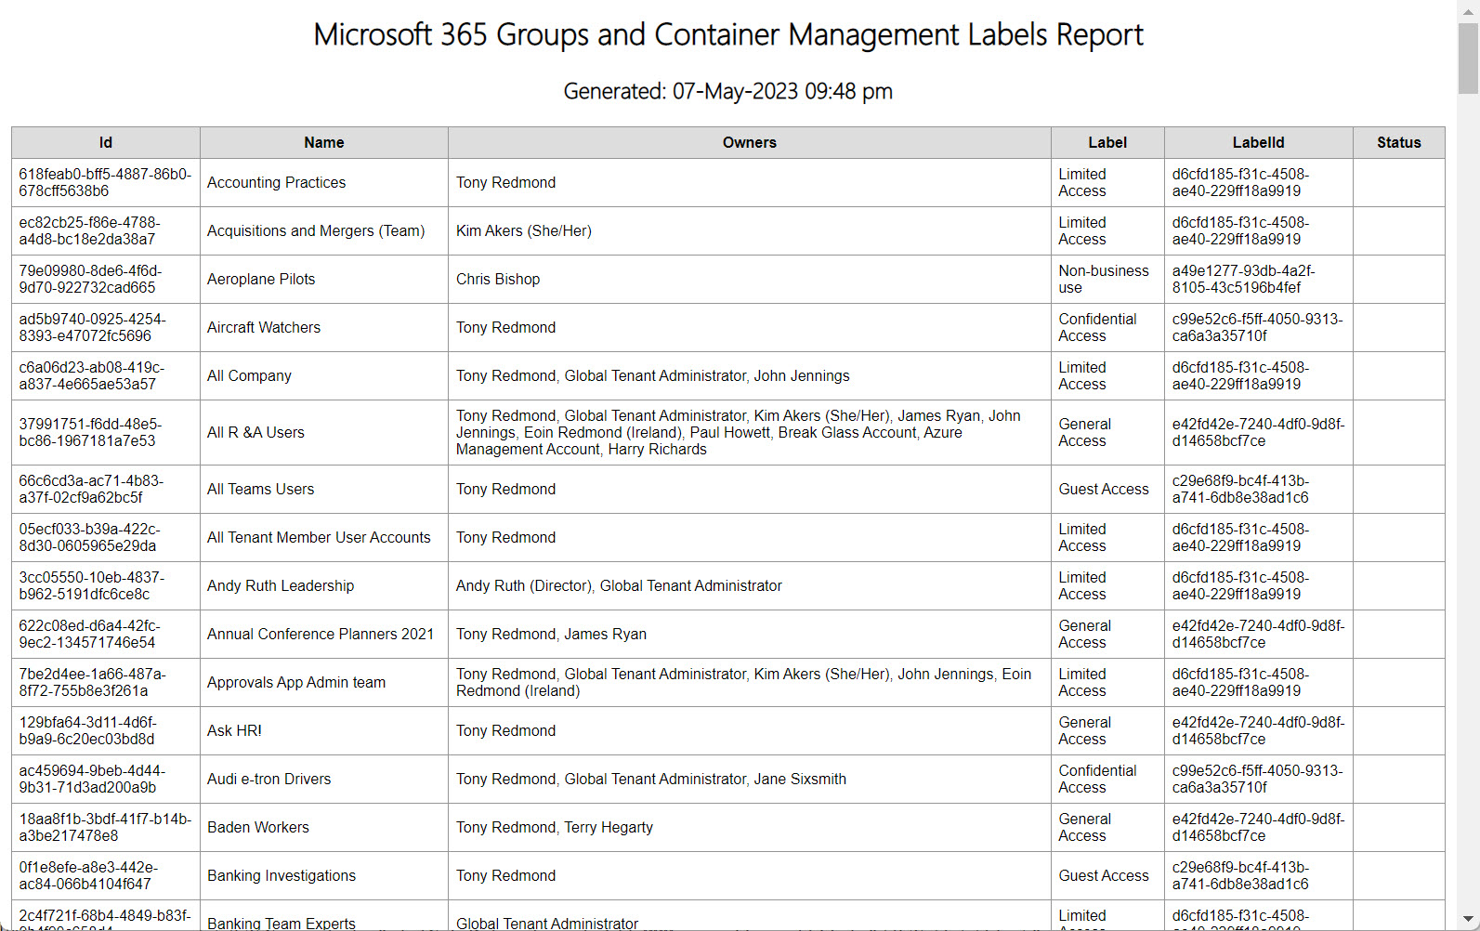Viewport: 1480px width, 931px height.
Task: Select the Banking Investigations name cell
Action: 323,875
